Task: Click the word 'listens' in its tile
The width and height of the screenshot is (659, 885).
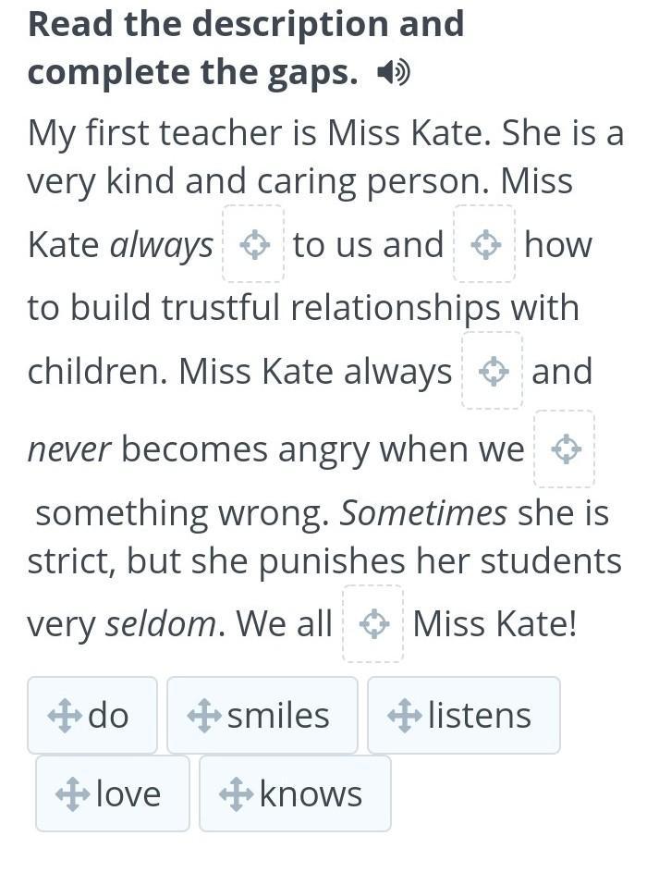Action: point(479,716)
